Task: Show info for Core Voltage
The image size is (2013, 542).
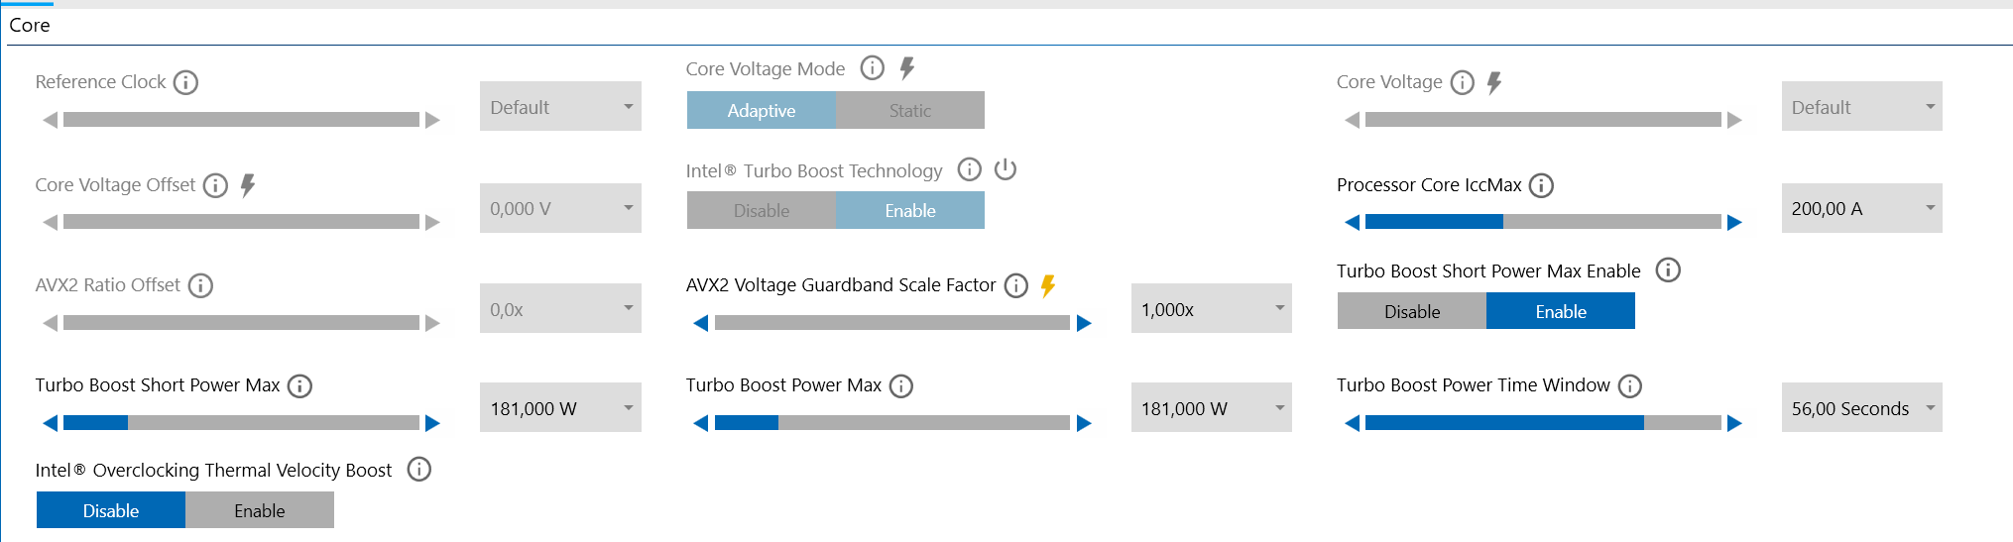Action: 1463,82
